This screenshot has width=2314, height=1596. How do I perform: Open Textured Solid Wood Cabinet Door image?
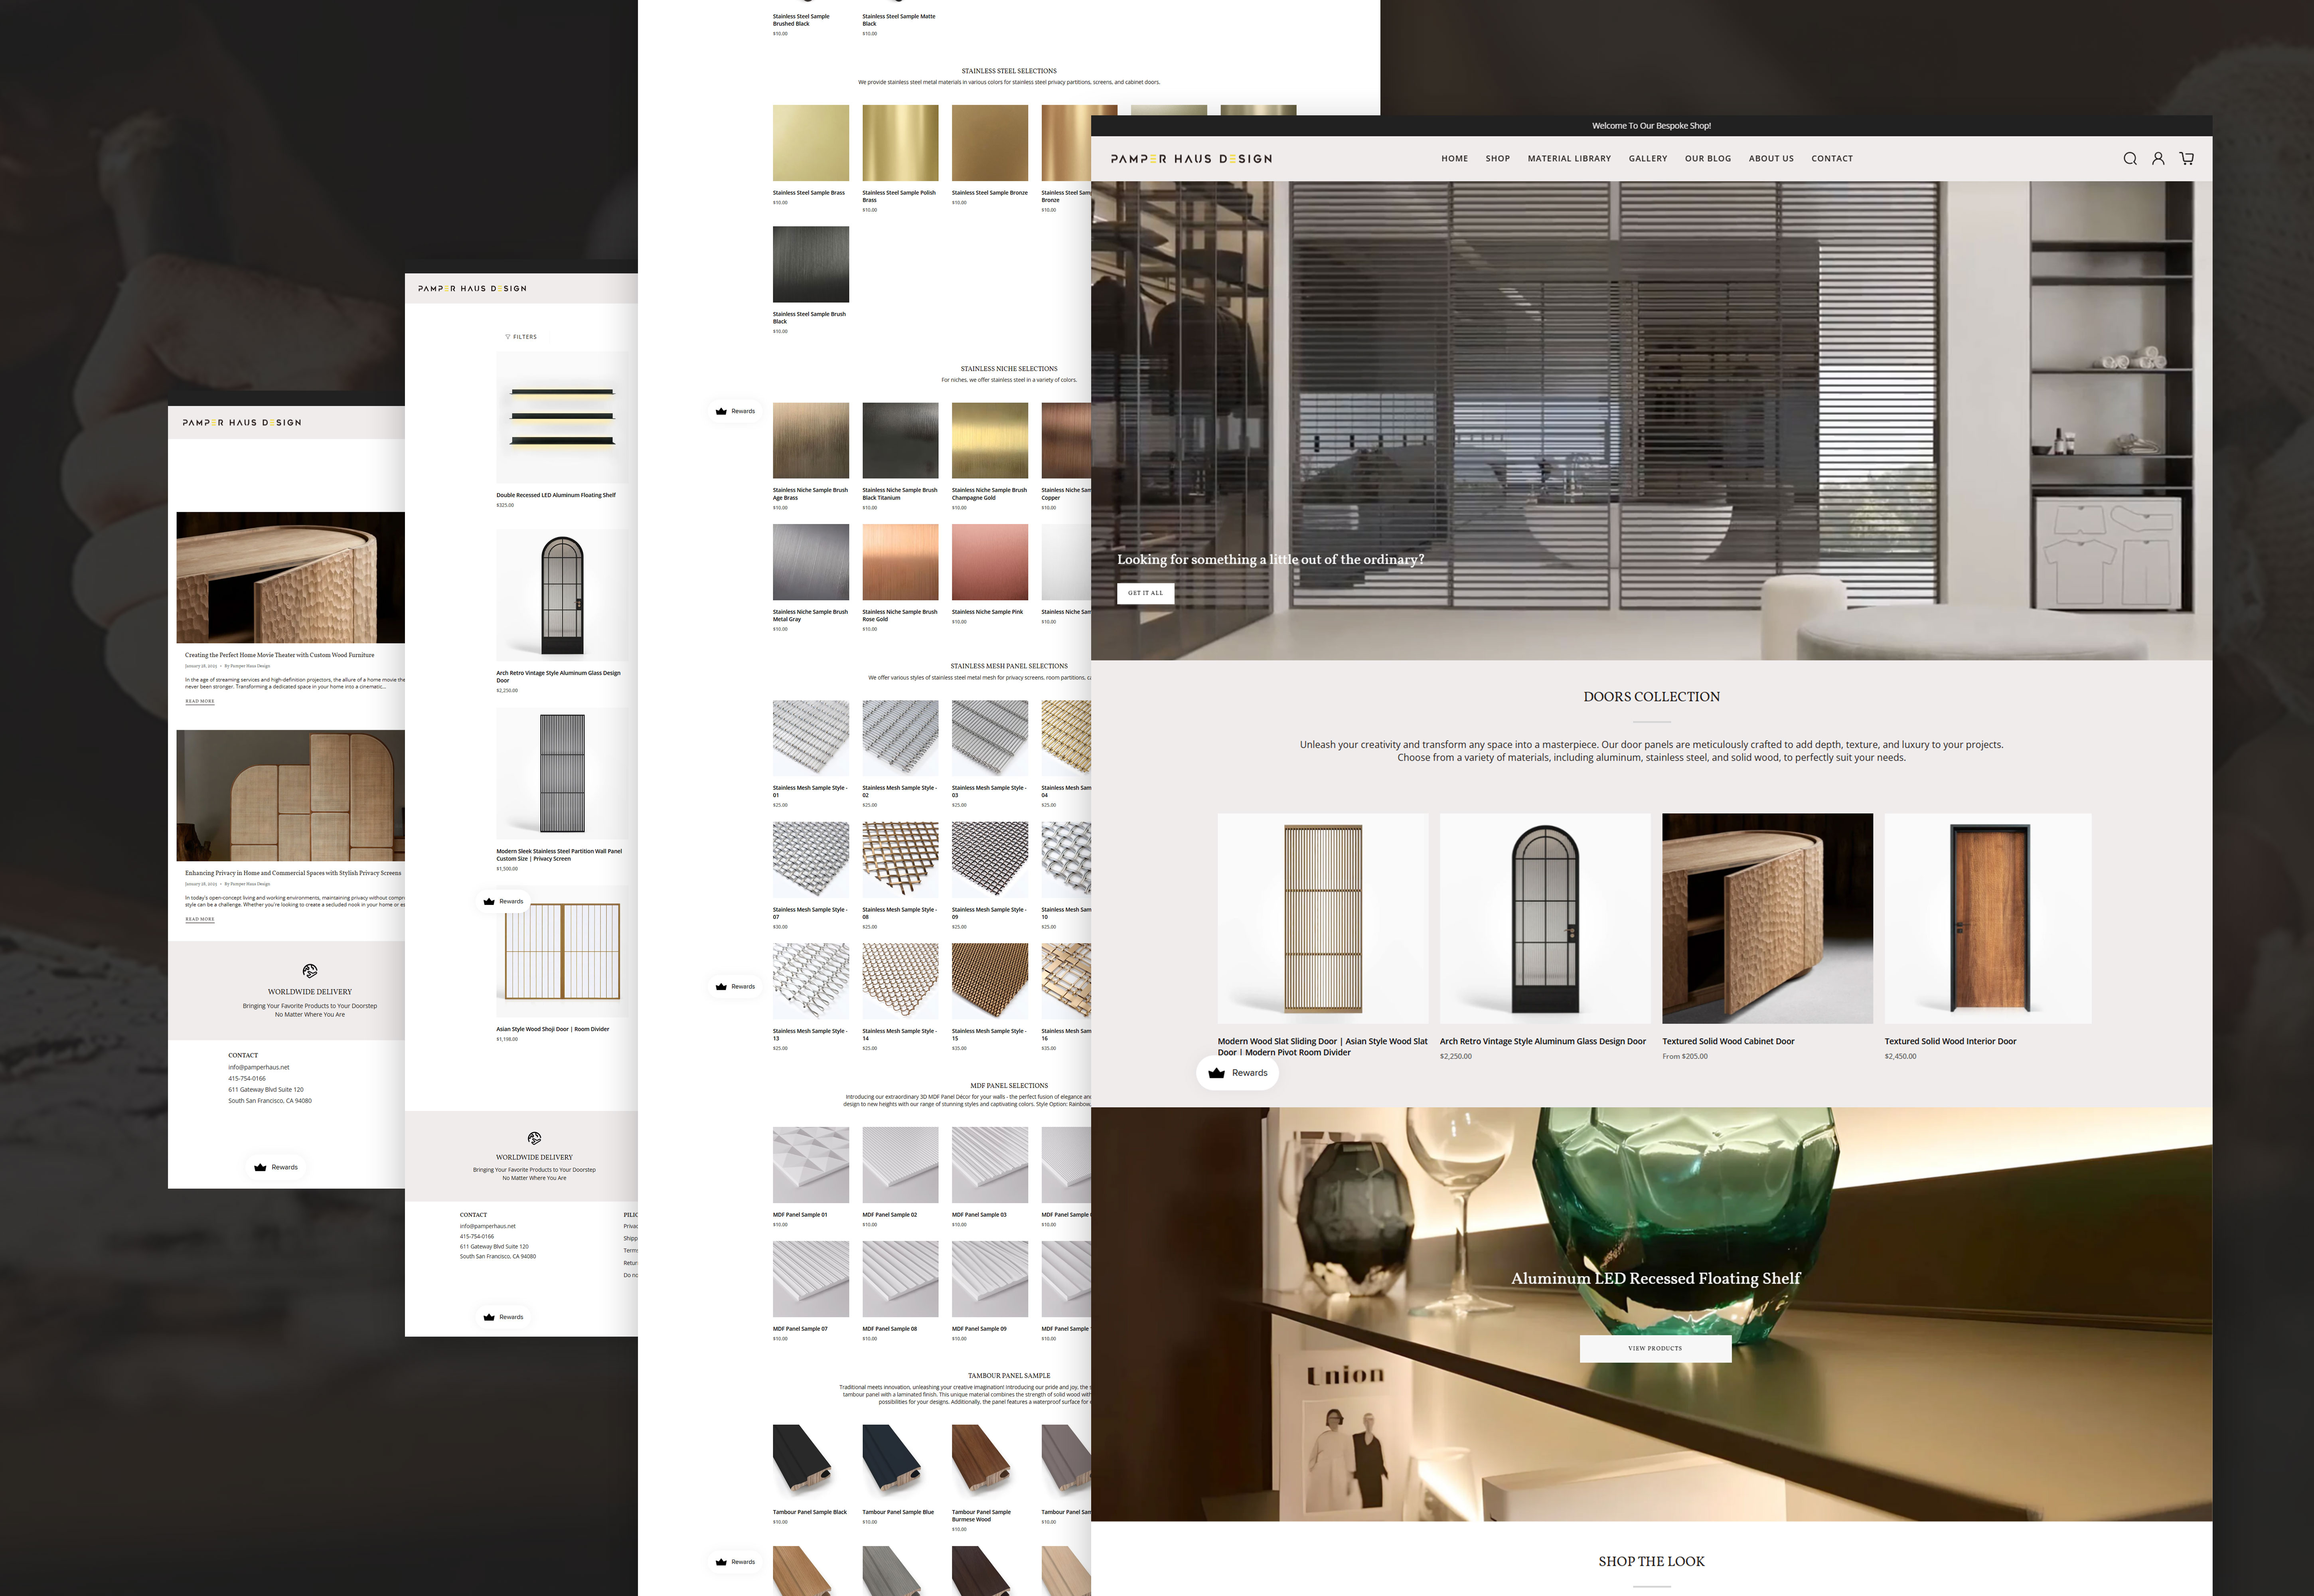[1767, 918]
